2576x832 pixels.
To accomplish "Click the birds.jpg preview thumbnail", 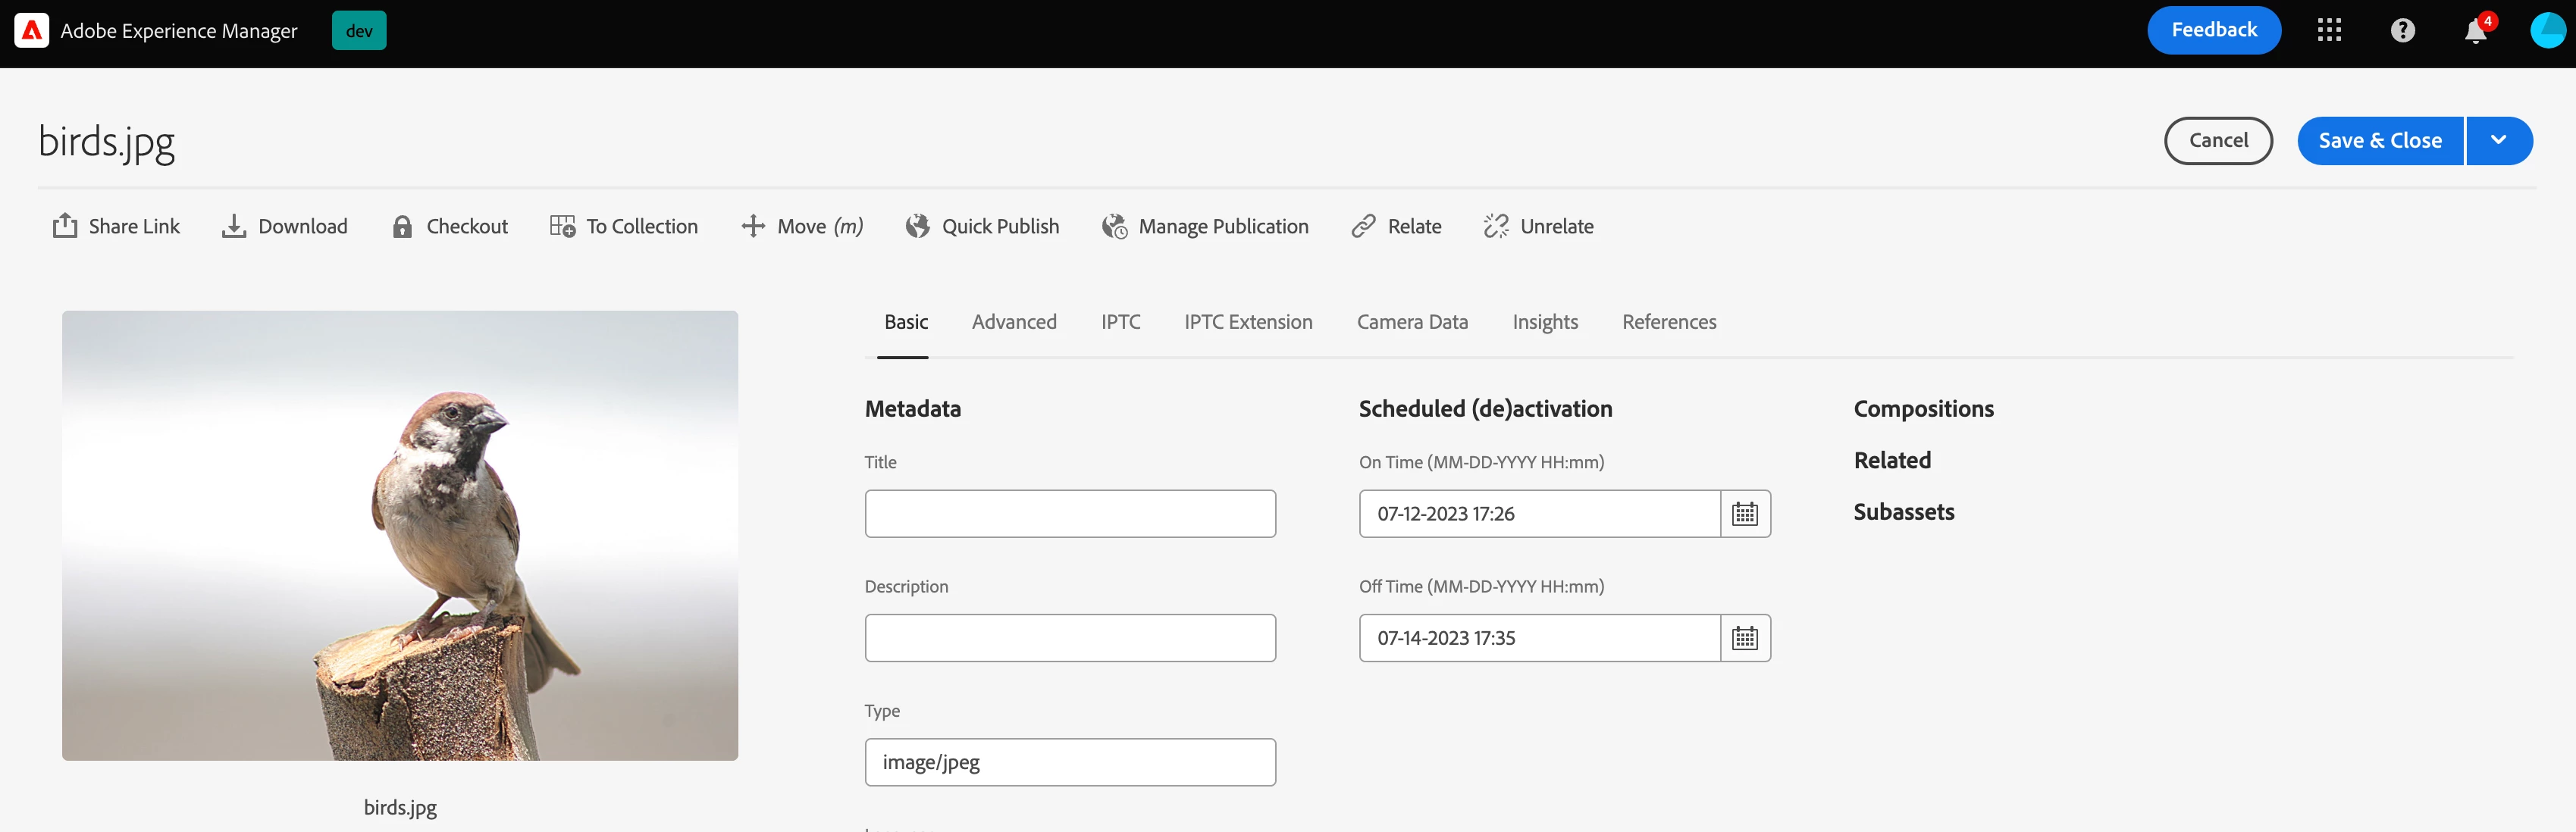I will [x=400, y=535].
